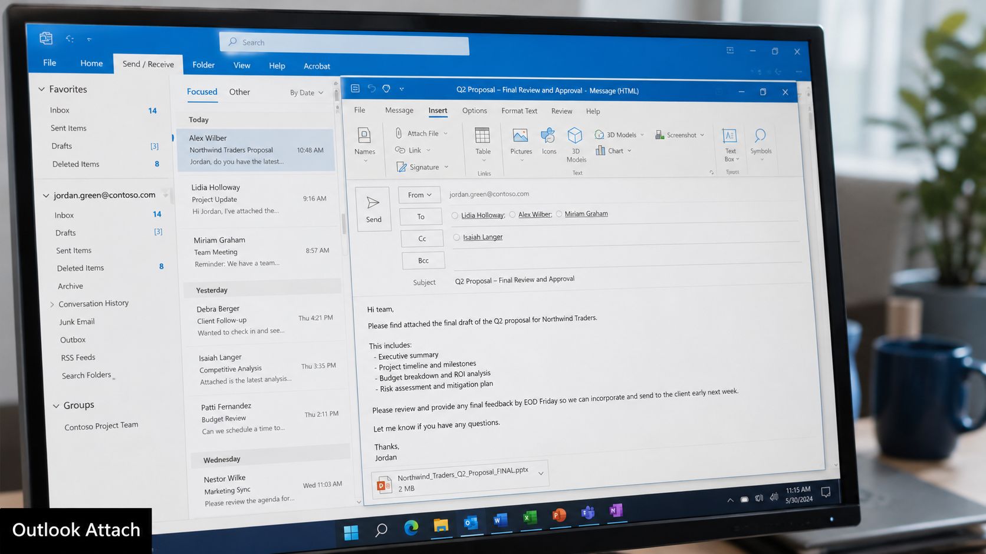Click the Text Box icon
This screenshot has width=986, height=554.
tap(729, 136)
